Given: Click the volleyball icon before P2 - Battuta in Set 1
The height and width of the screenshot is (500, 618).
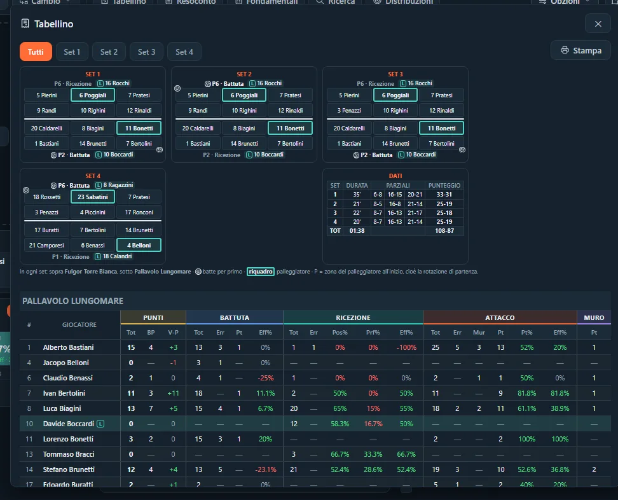Looking at the screenshot, I should [x=53, y=155].
